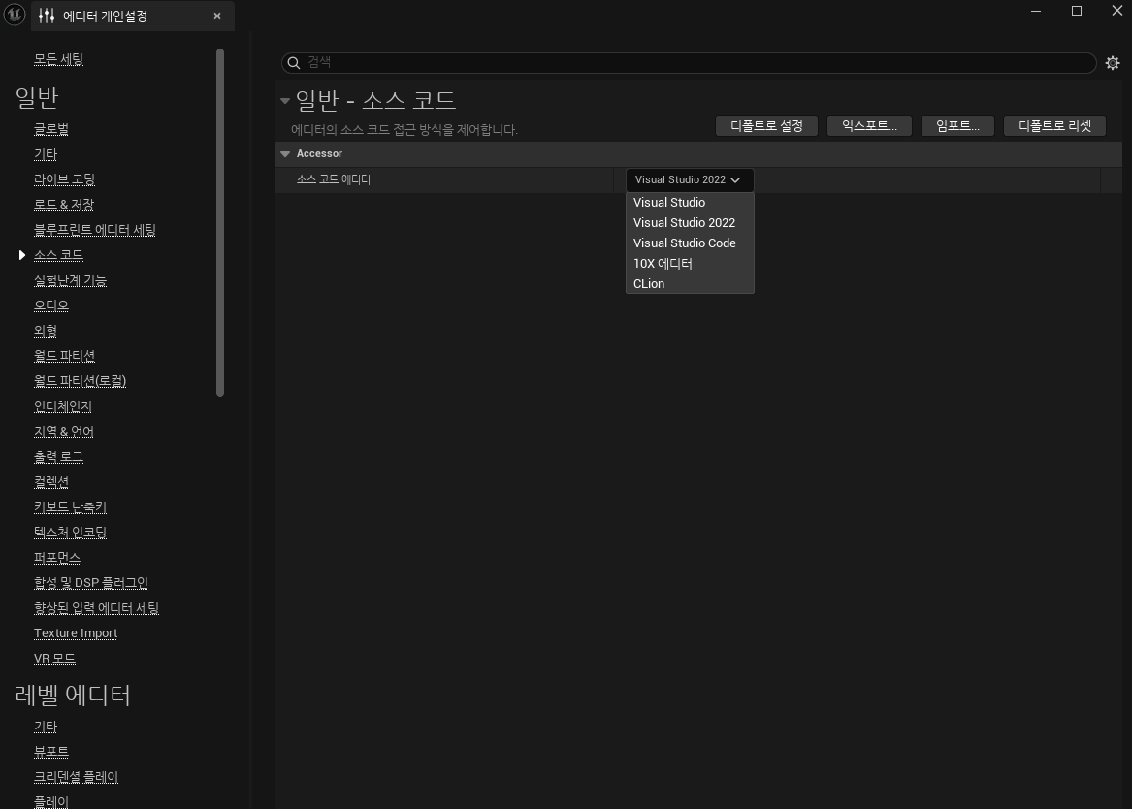Open 플레이 settings in the sidebar
This screenshot has height=809, width=1132.
[x=51, y=801]
